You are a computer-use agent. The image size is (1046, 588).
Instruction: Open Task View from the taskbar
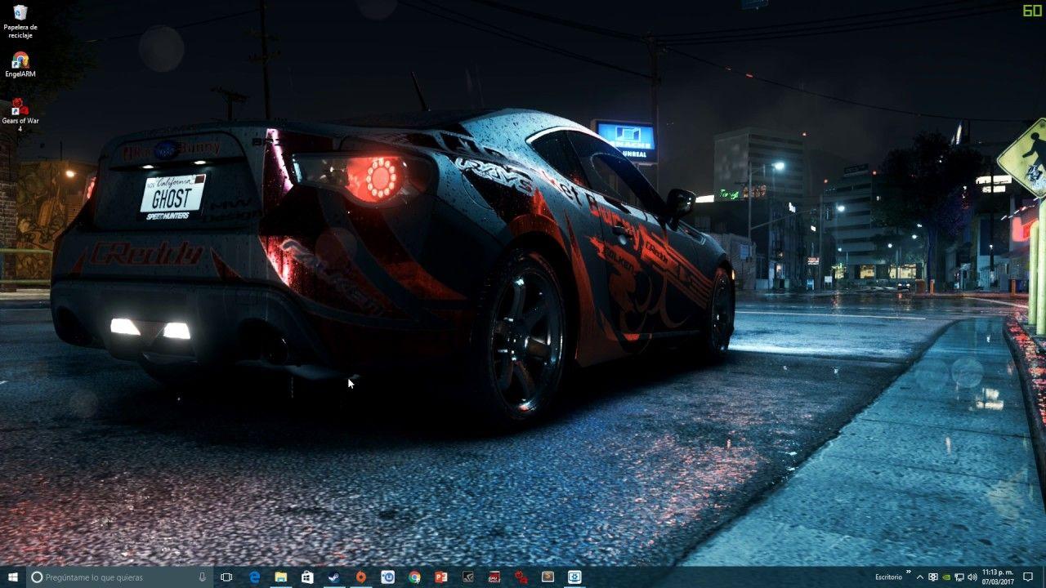(x=227, y=577)
